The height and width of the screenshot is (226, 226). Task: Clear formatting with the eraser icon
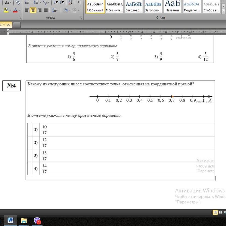pos(18,2)
